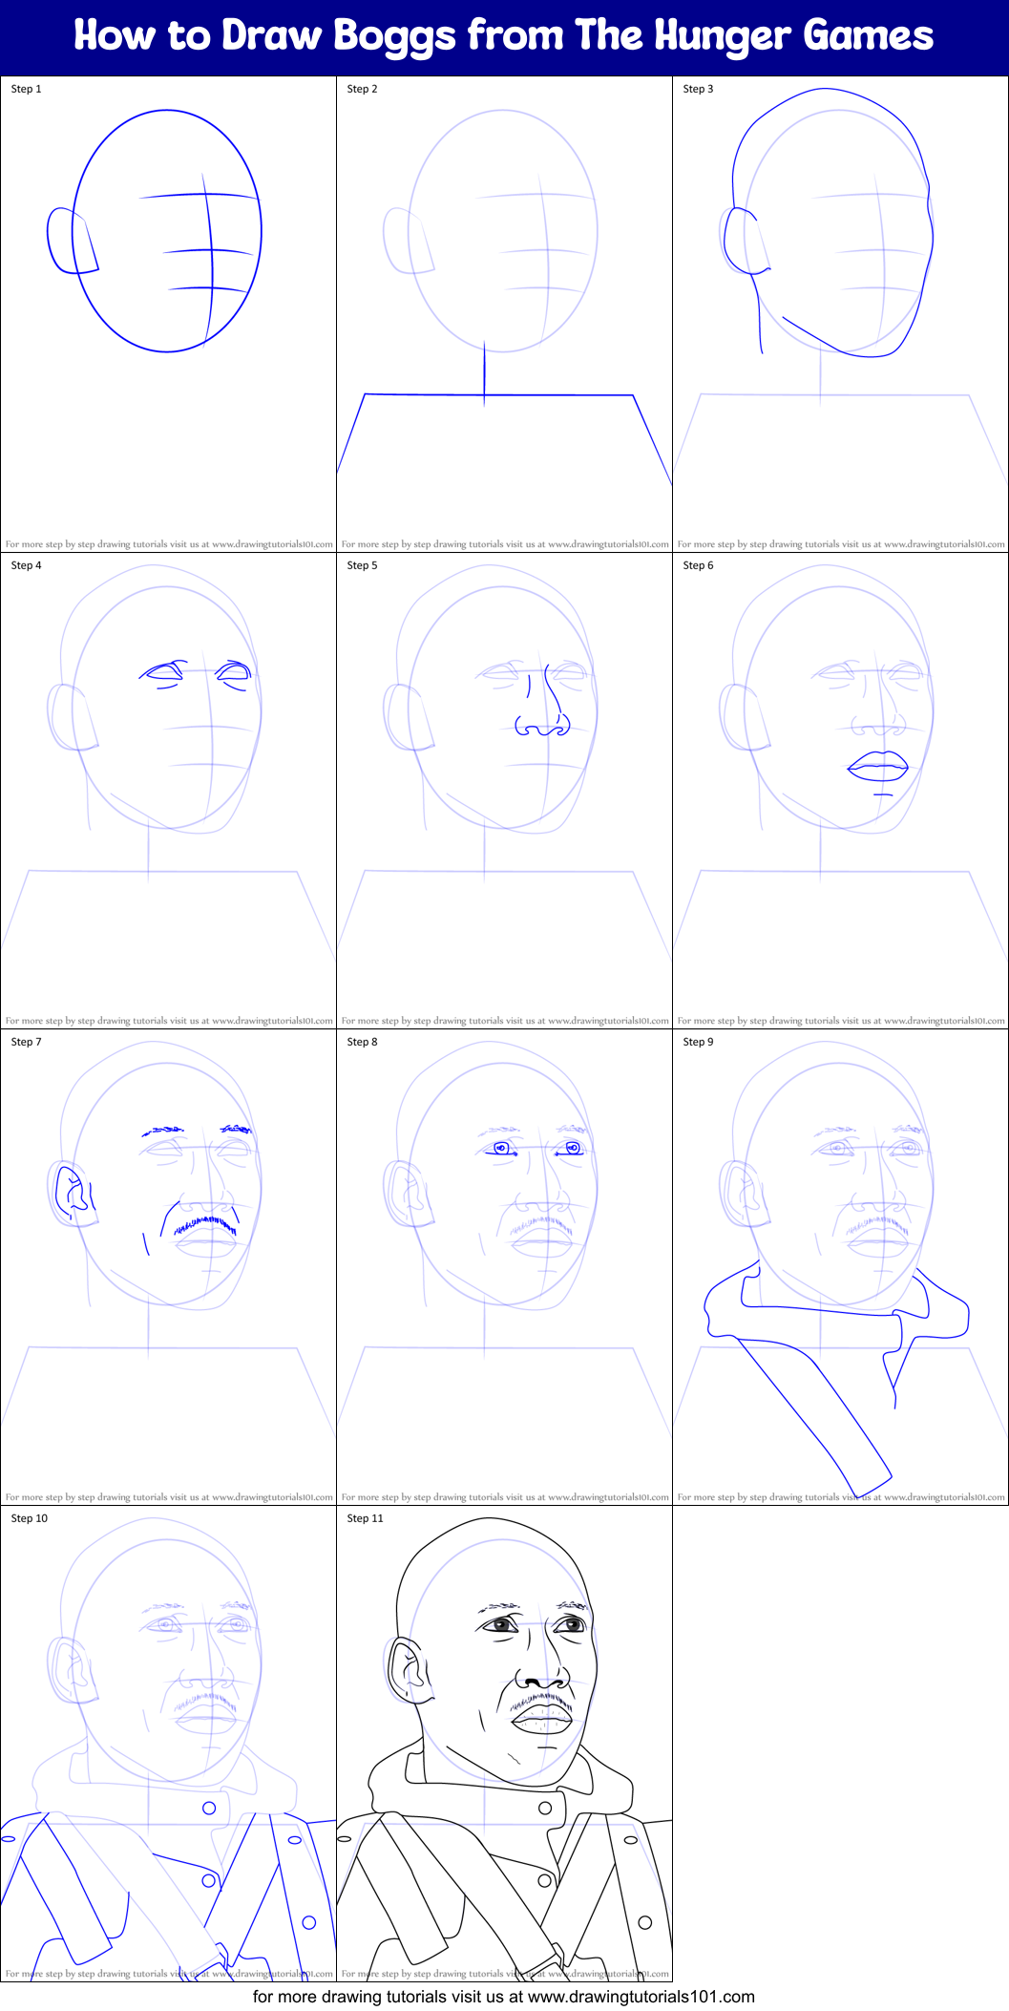Select the Step 4 drawing panel
Image resolution: width=1009 pixels, height=2011 pixels.
168,791
